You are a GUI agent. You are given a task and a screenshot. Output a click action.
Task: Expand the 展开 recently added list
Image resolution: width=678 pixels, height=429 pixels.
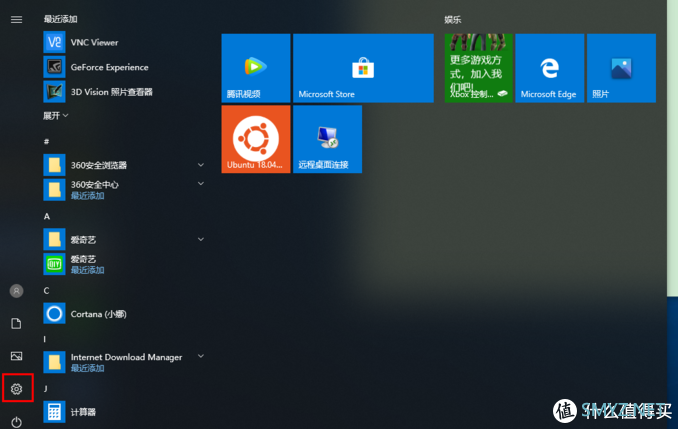pos(56,116)
